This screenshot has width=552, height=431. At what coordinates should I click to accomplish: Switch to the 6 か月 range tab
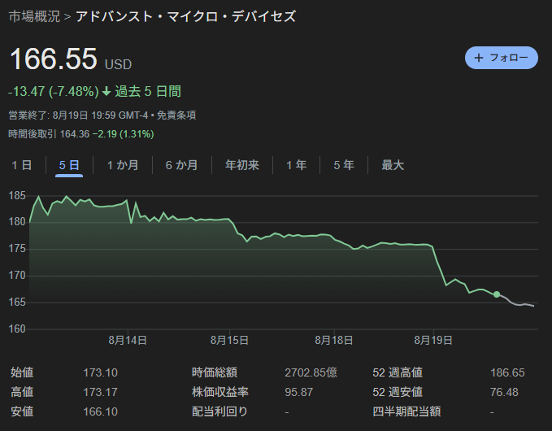(181, 165)
